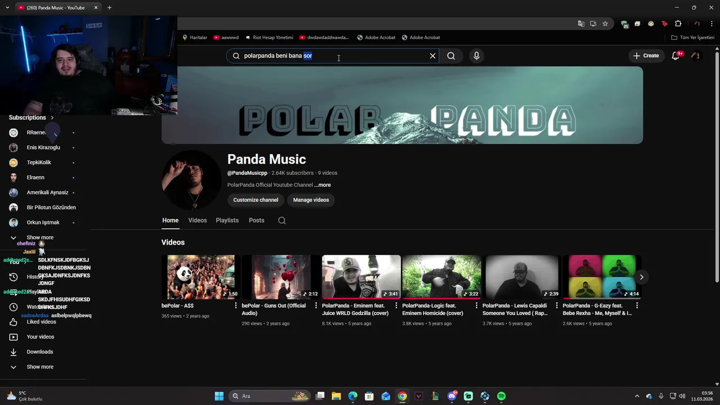720x405 pixels.
Task: Open Amerikali Aynasiz subscription
Action: point(47,192)
